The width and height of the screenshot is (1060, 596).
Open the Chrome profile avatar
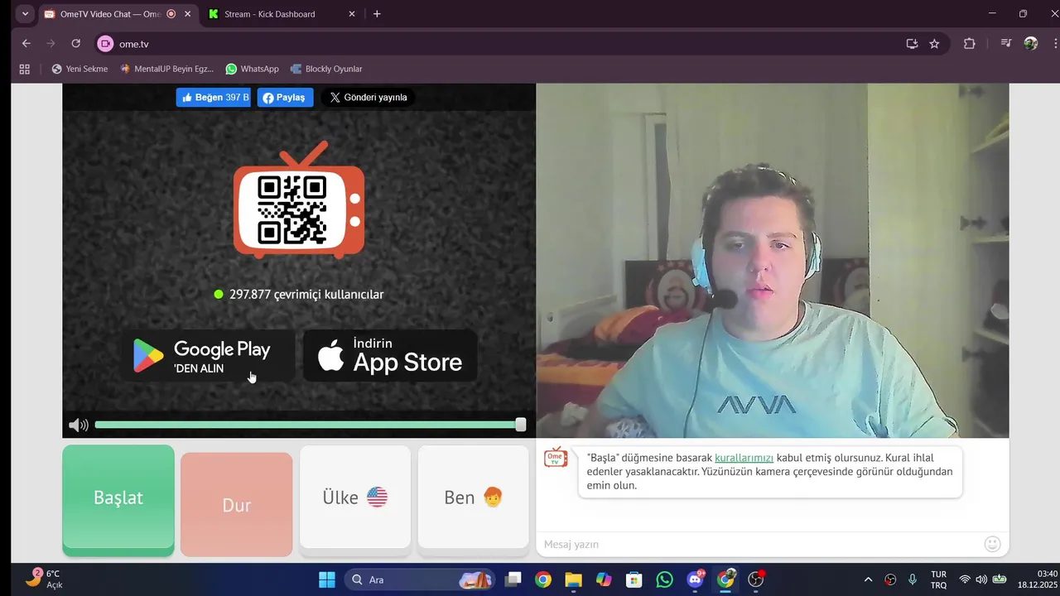[1031, 44]
